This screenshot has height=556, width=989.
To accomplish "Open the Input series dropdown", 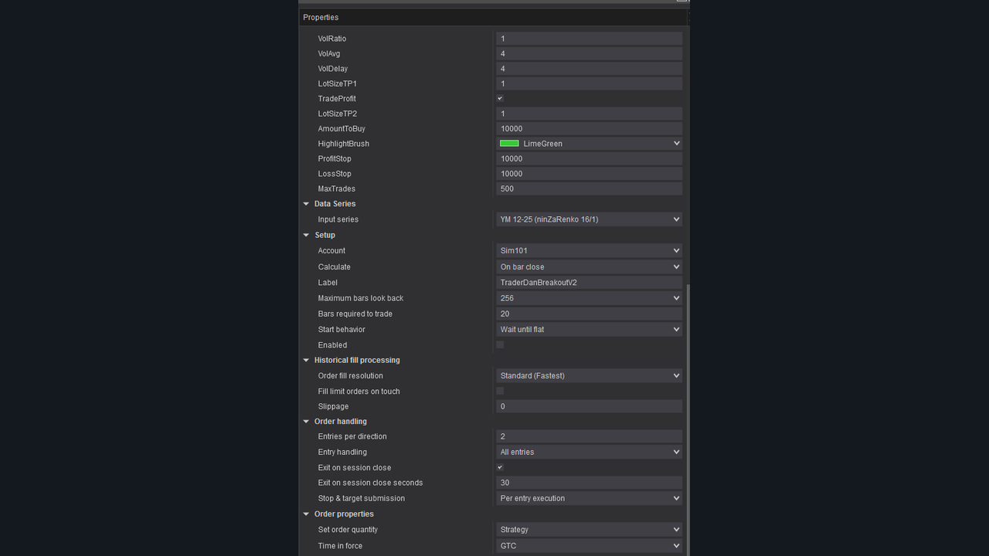I will (x=676, y=219).
